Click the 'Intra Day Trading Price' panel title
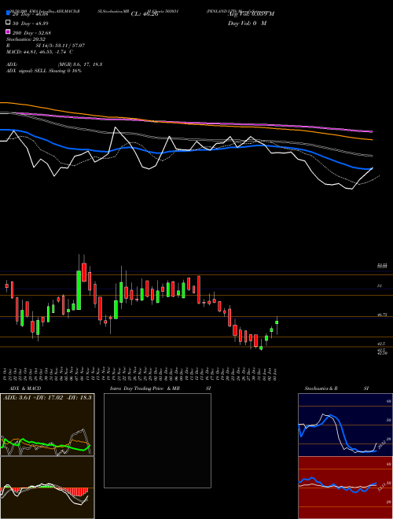 point(137,388)
